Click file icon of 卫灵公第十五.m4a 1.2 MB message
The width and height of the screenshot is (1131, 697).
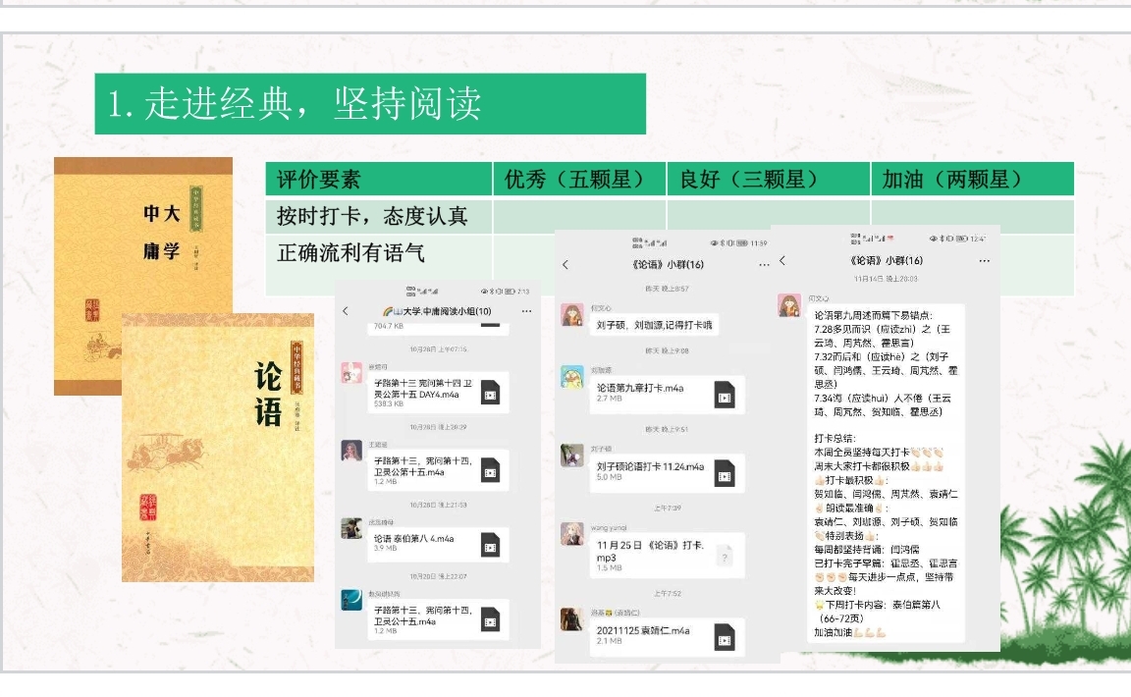pos(491,470)
